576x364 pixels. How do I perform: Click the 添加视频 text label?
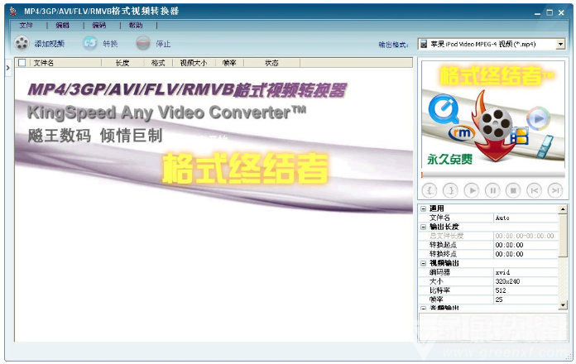tap(50, 44)
